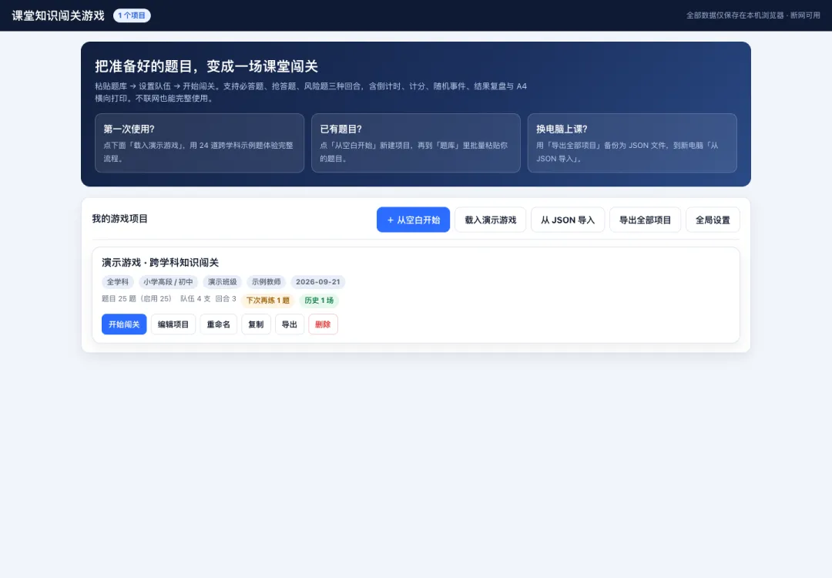Click the 下次再练 1 题 tag

coord(267,301)
